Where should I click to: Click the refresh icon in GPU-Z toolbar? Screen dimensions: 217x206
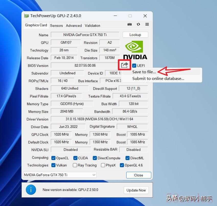pyautogui.click(x=138, y=24)
